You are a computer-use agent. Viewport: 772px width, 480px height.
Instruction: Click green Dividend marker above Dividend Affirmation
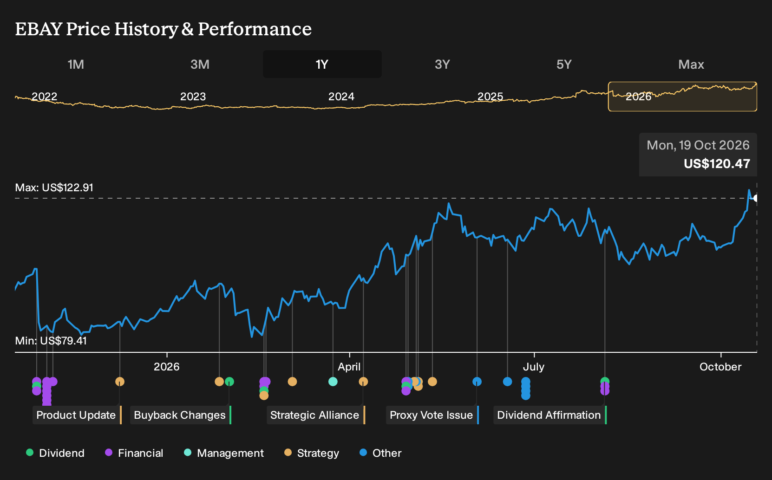point(605,381)
